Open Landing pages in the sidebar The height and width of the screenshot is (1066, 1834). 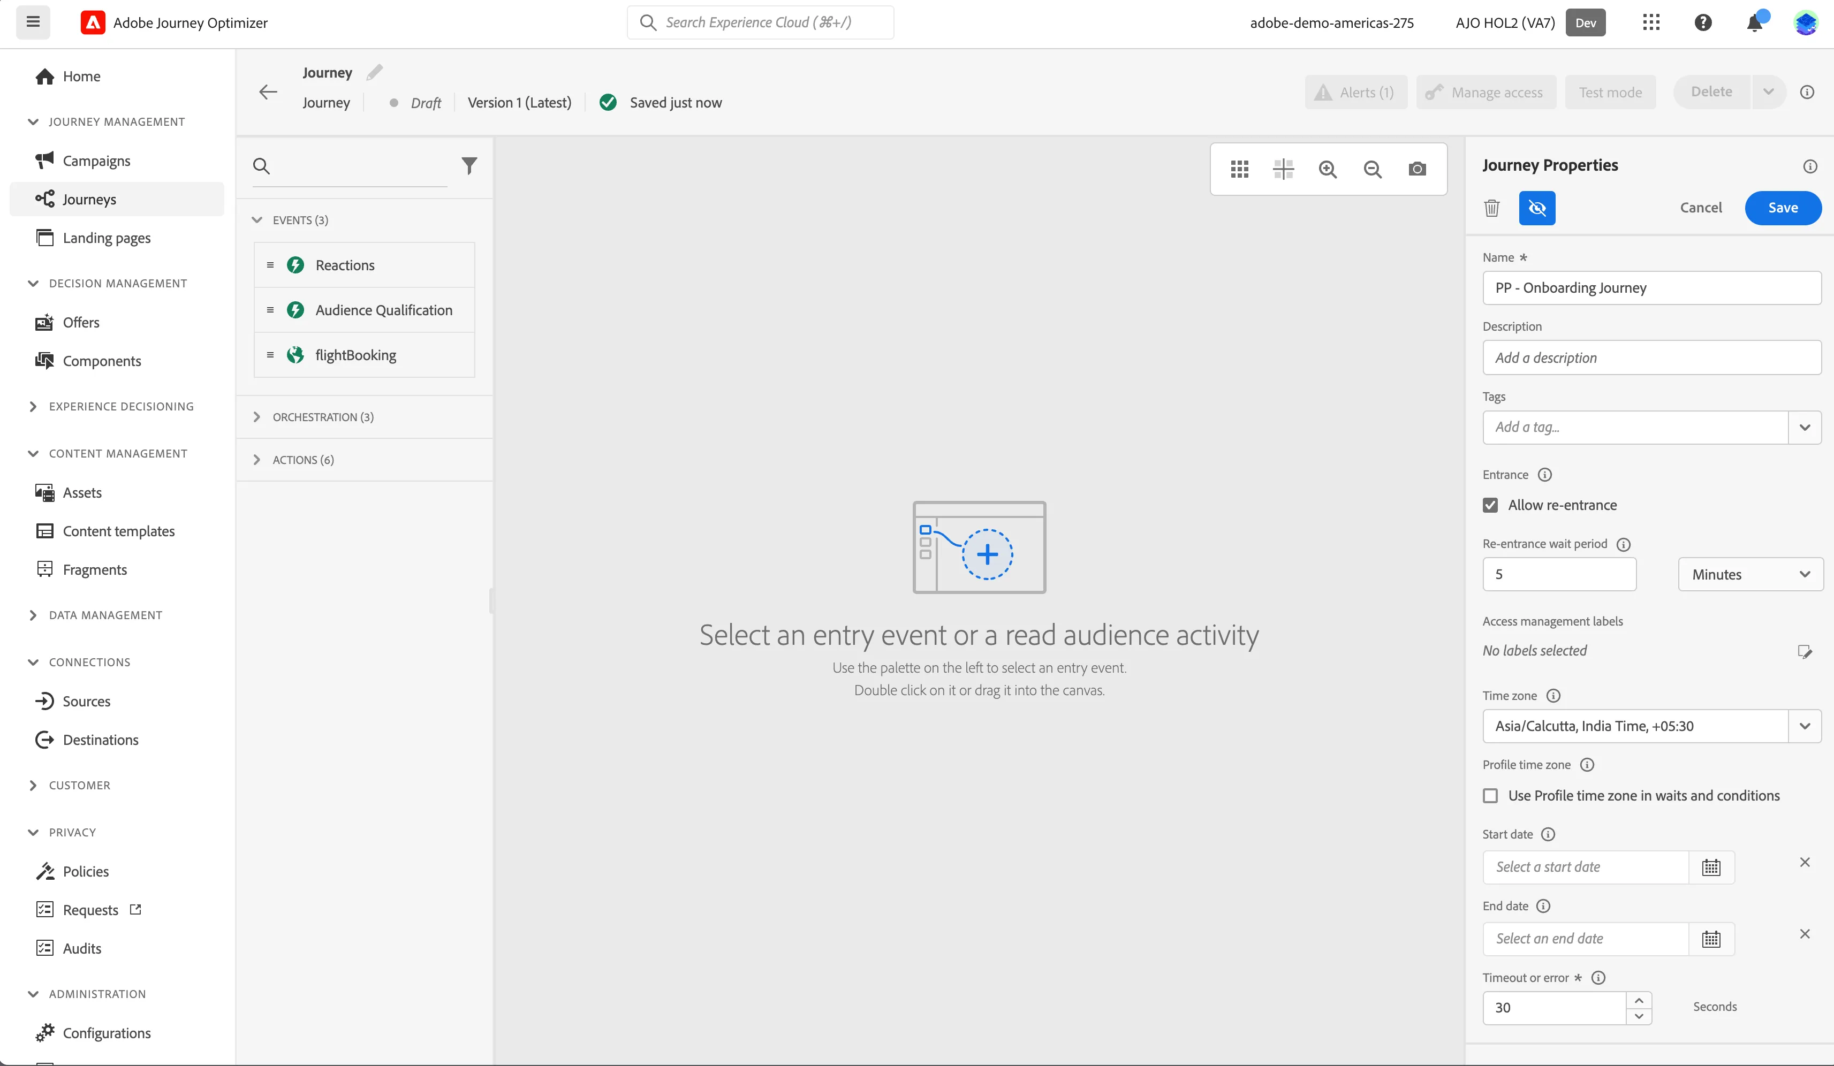tap(106, 238)
